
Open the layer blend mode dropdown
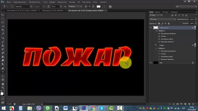(x=163, y=19)
